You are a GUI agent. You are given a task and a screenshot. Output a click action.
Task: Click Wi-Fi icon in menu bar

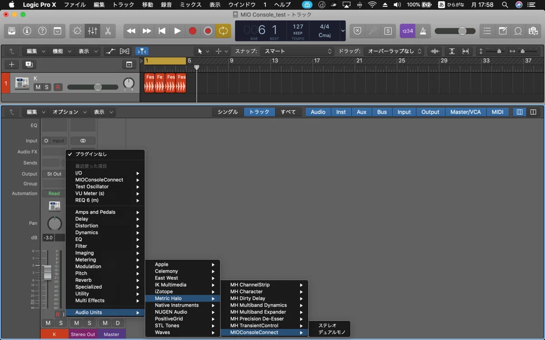[372, 5]
